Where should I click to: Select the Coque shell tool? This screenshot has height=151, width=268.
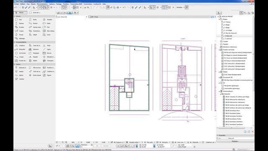(20, 31)
